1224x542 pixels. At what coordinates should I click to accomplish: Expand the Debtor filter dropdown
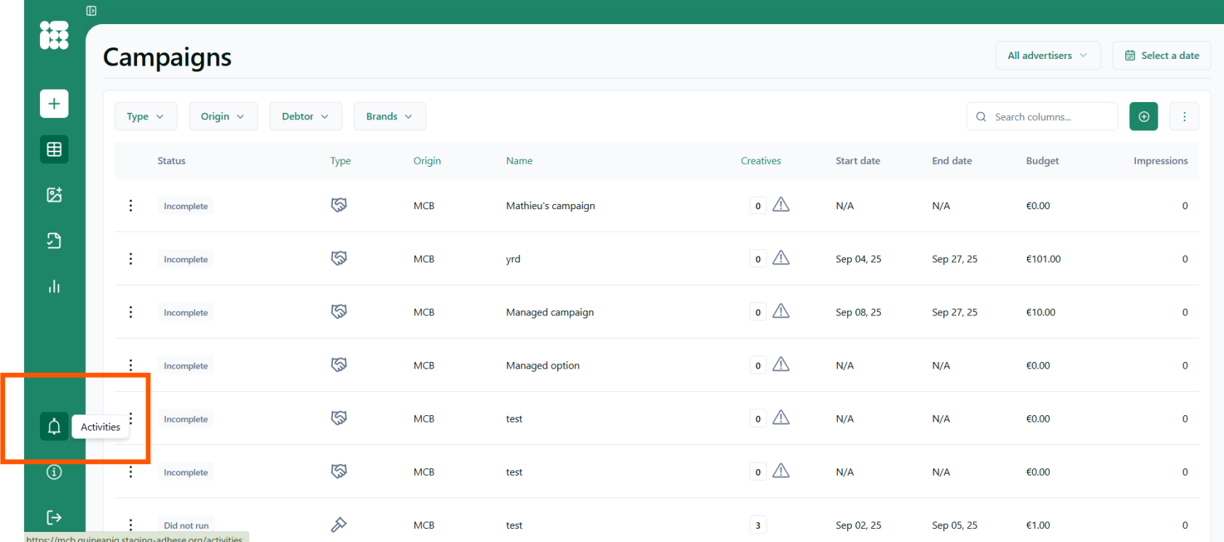coord(305,117)
